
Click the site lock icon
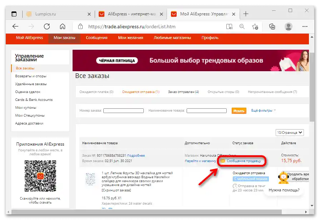point(80,26)
